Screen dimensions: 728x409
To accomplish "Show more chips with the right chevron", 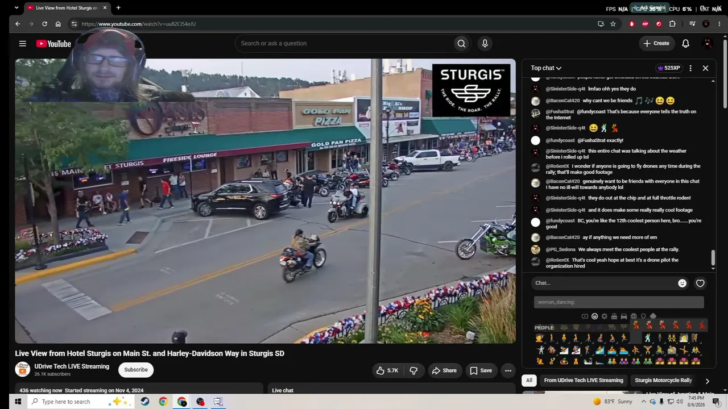I will click(707, 381).
